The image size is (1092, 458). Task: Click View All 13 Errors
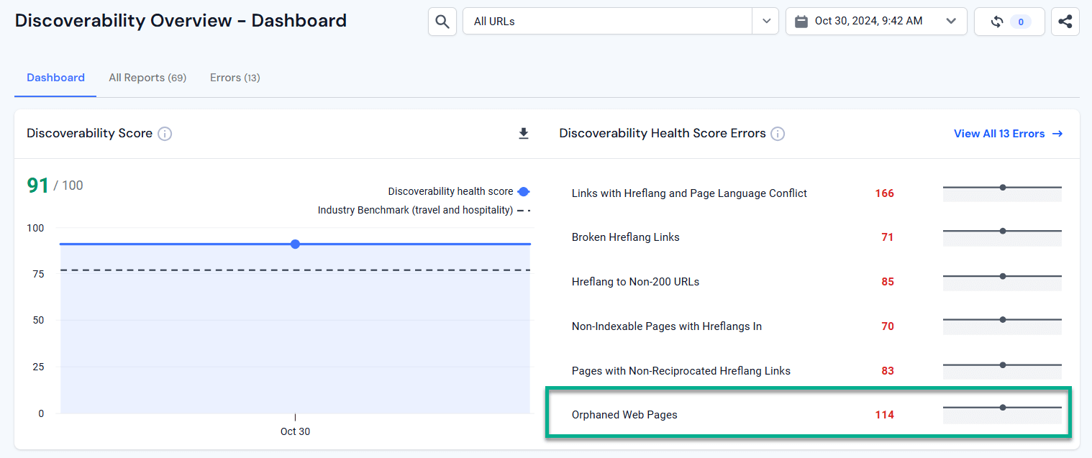point(1007,133)
